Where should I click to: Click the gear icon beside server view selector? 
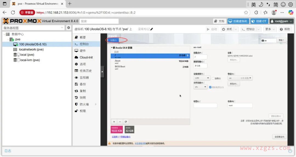coord(69,28)
